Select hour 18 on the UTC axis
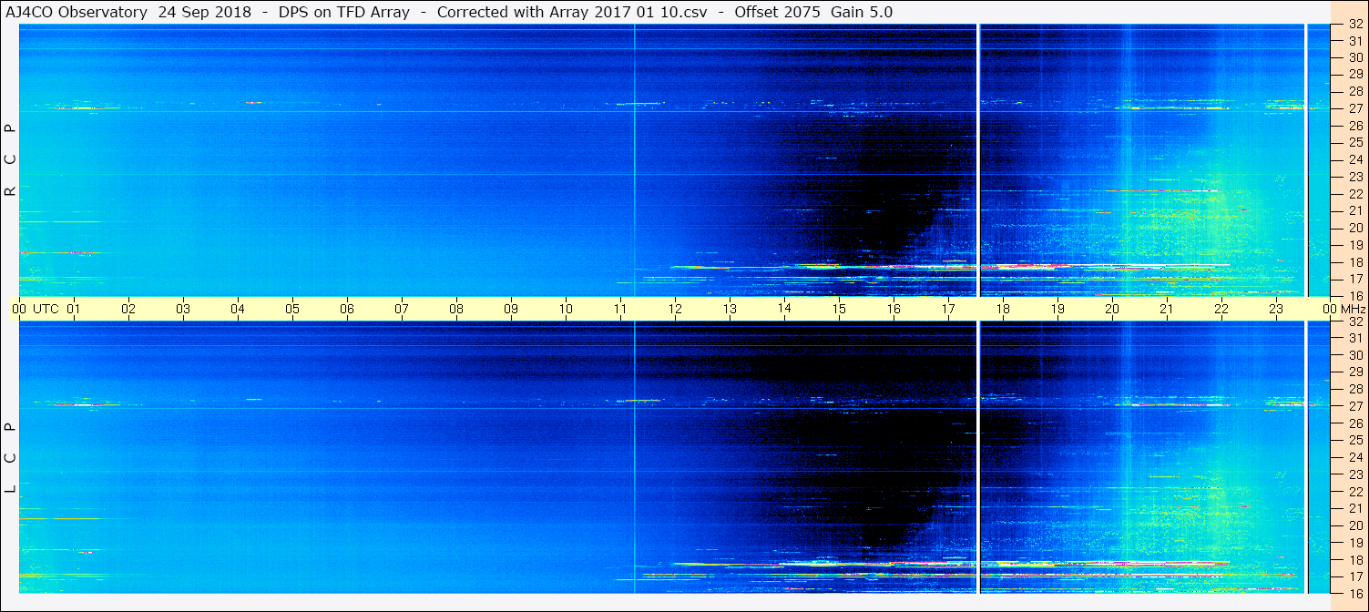 (x=1003, y=309)
